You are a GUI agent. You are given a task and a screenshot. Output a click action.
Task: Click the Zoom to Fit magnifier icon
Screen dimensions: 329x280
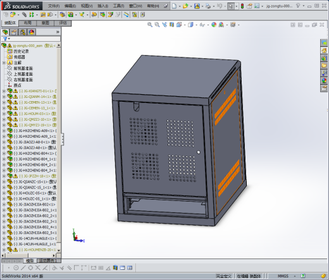point(150,25)
